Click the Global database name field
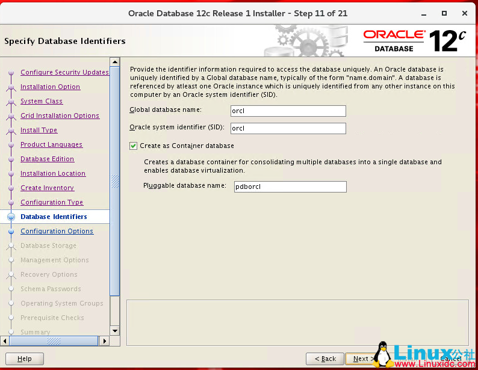This screenshot has width=478, height=370. coord(288,111)
